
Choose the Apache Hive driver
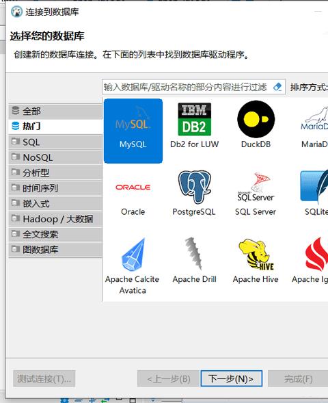tap(256, 261)
